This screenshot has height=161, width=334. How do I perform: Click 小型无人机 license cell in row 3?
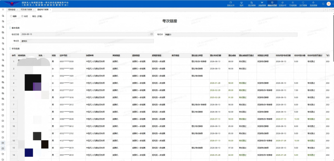(x=95, y=76)
